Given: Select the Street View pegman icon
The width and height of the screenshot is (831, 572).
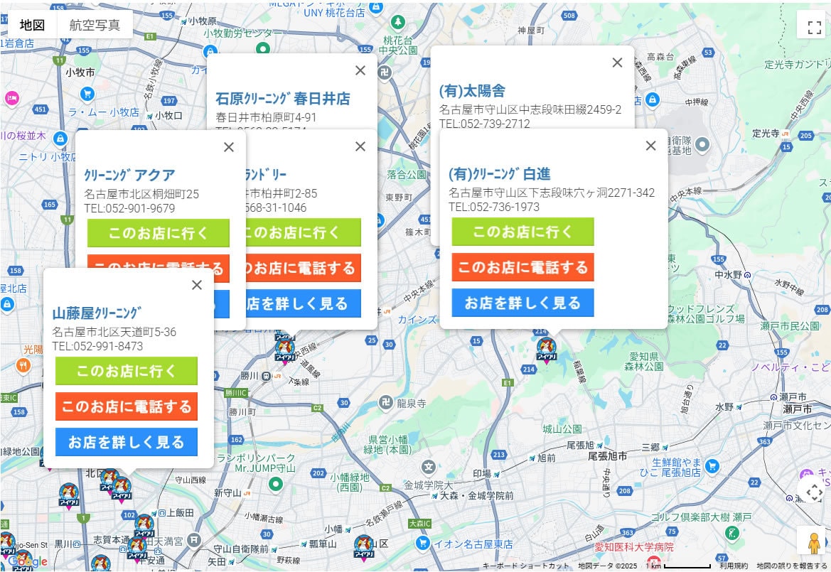Looking at the screenshot, I should pos(814,543).
